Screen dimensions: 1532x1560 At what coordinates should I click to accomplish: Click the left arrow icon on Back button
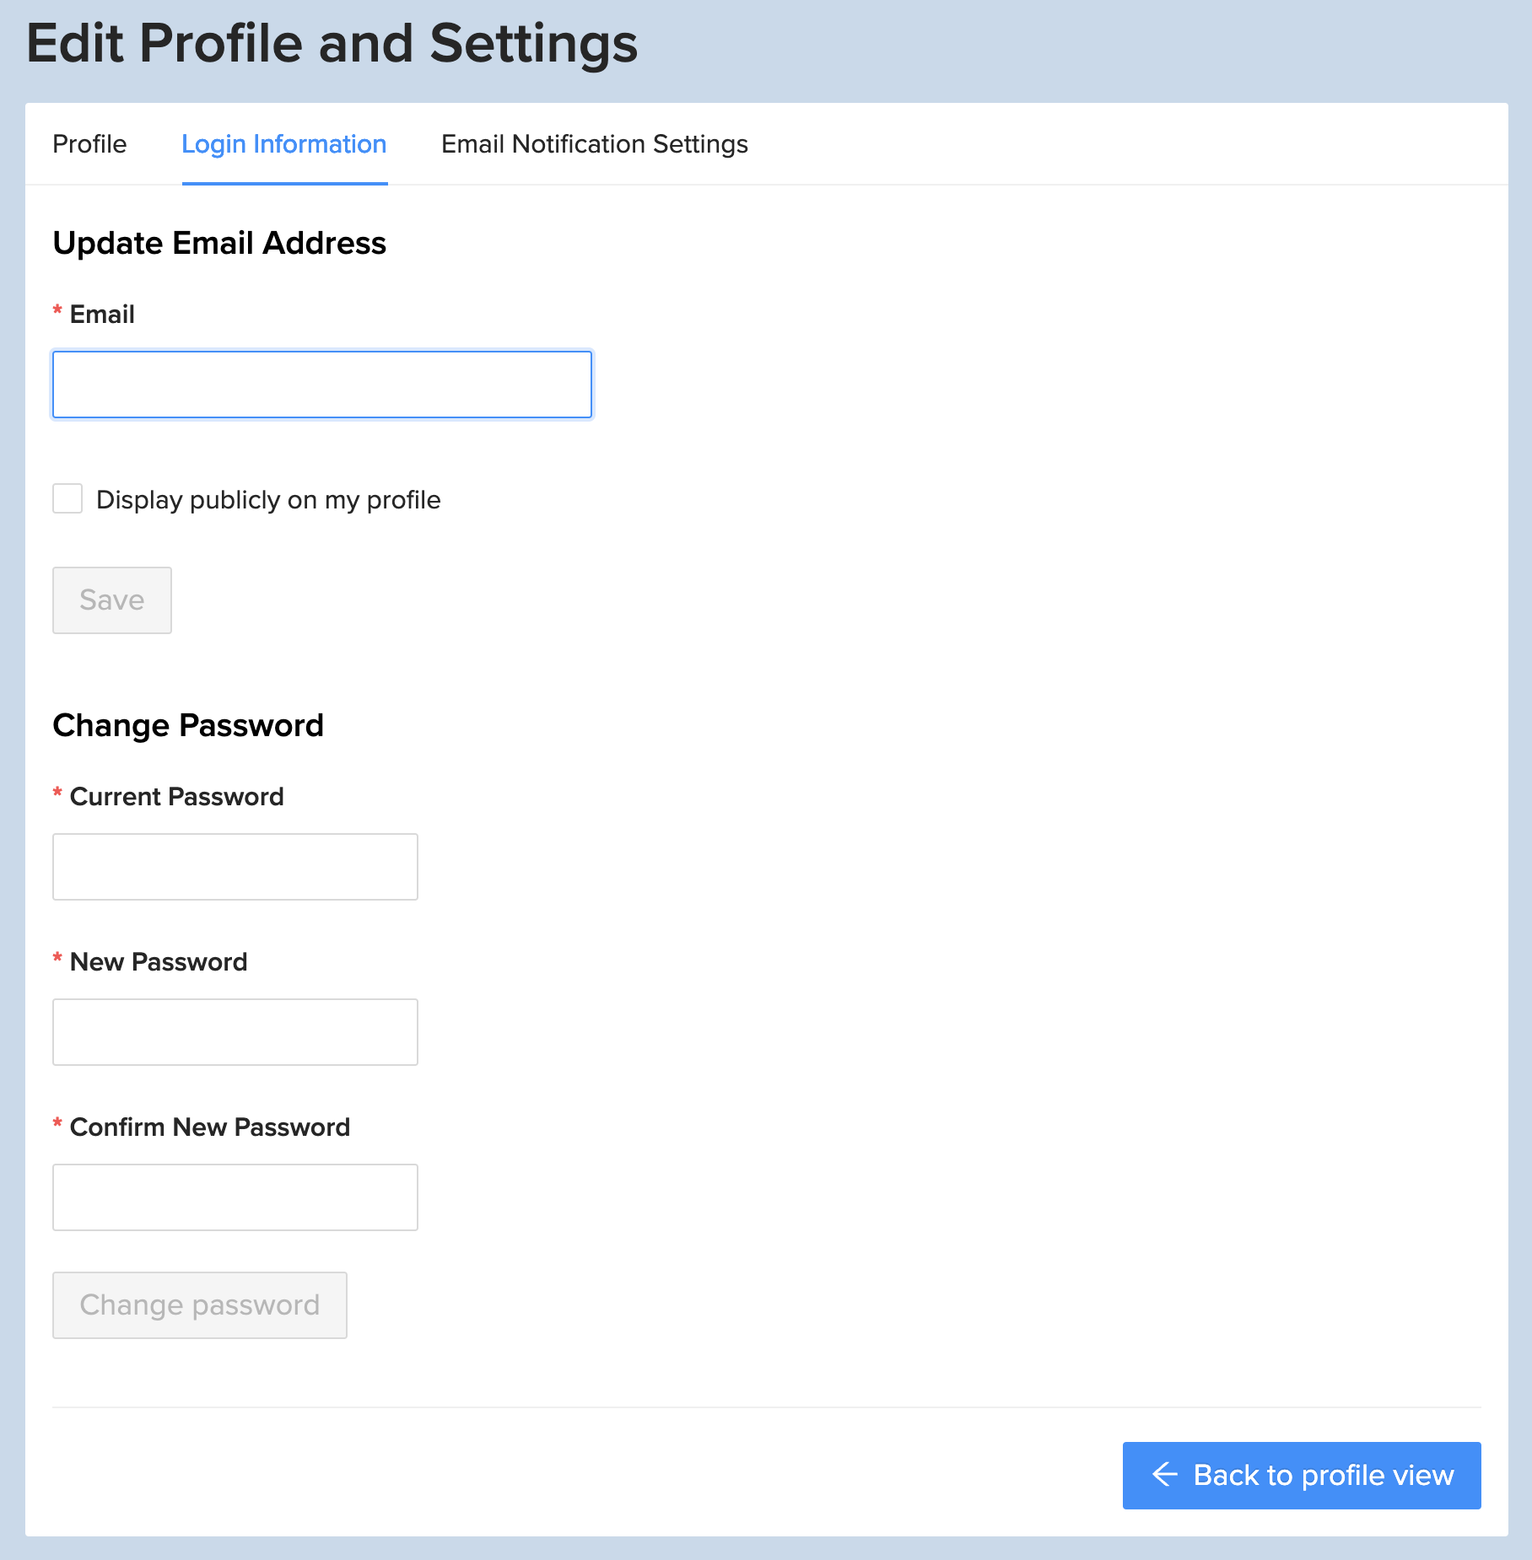point(1165,1474)
